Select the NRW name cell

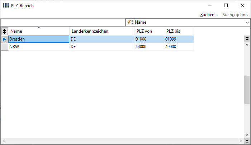pos(39,47)
